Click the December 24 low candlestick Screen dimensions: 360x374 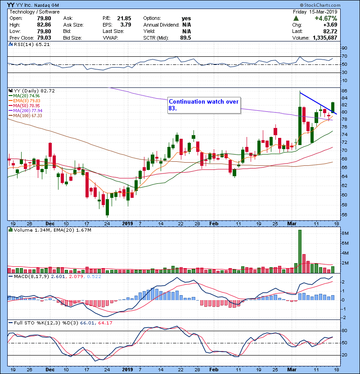(x=107, y=207)
